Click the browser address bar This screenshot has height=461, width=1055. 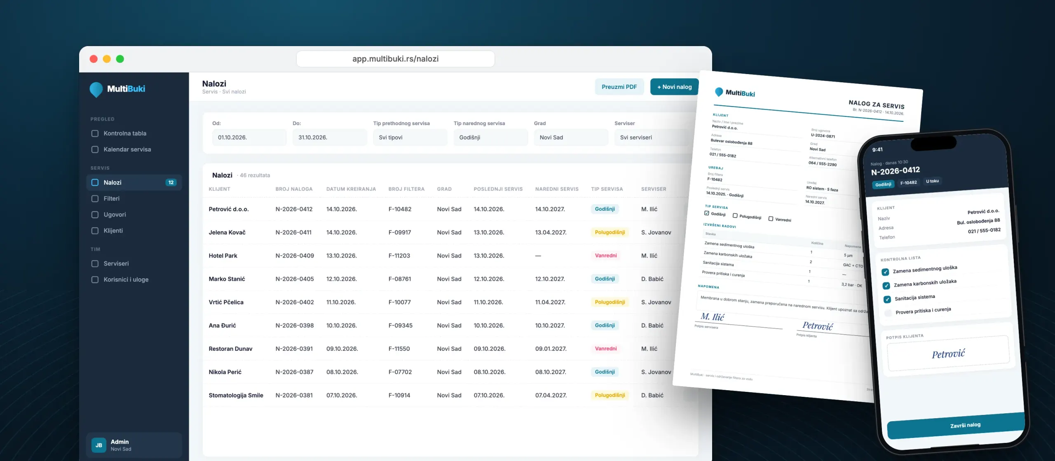click(395, 59)
